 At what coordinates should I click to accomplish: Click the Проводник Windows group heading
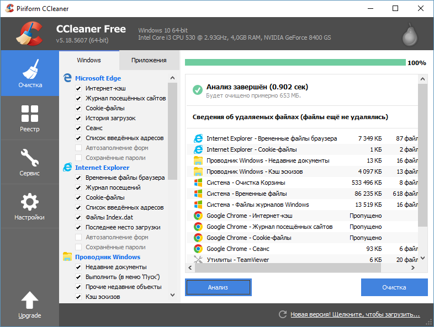(108, 257)
